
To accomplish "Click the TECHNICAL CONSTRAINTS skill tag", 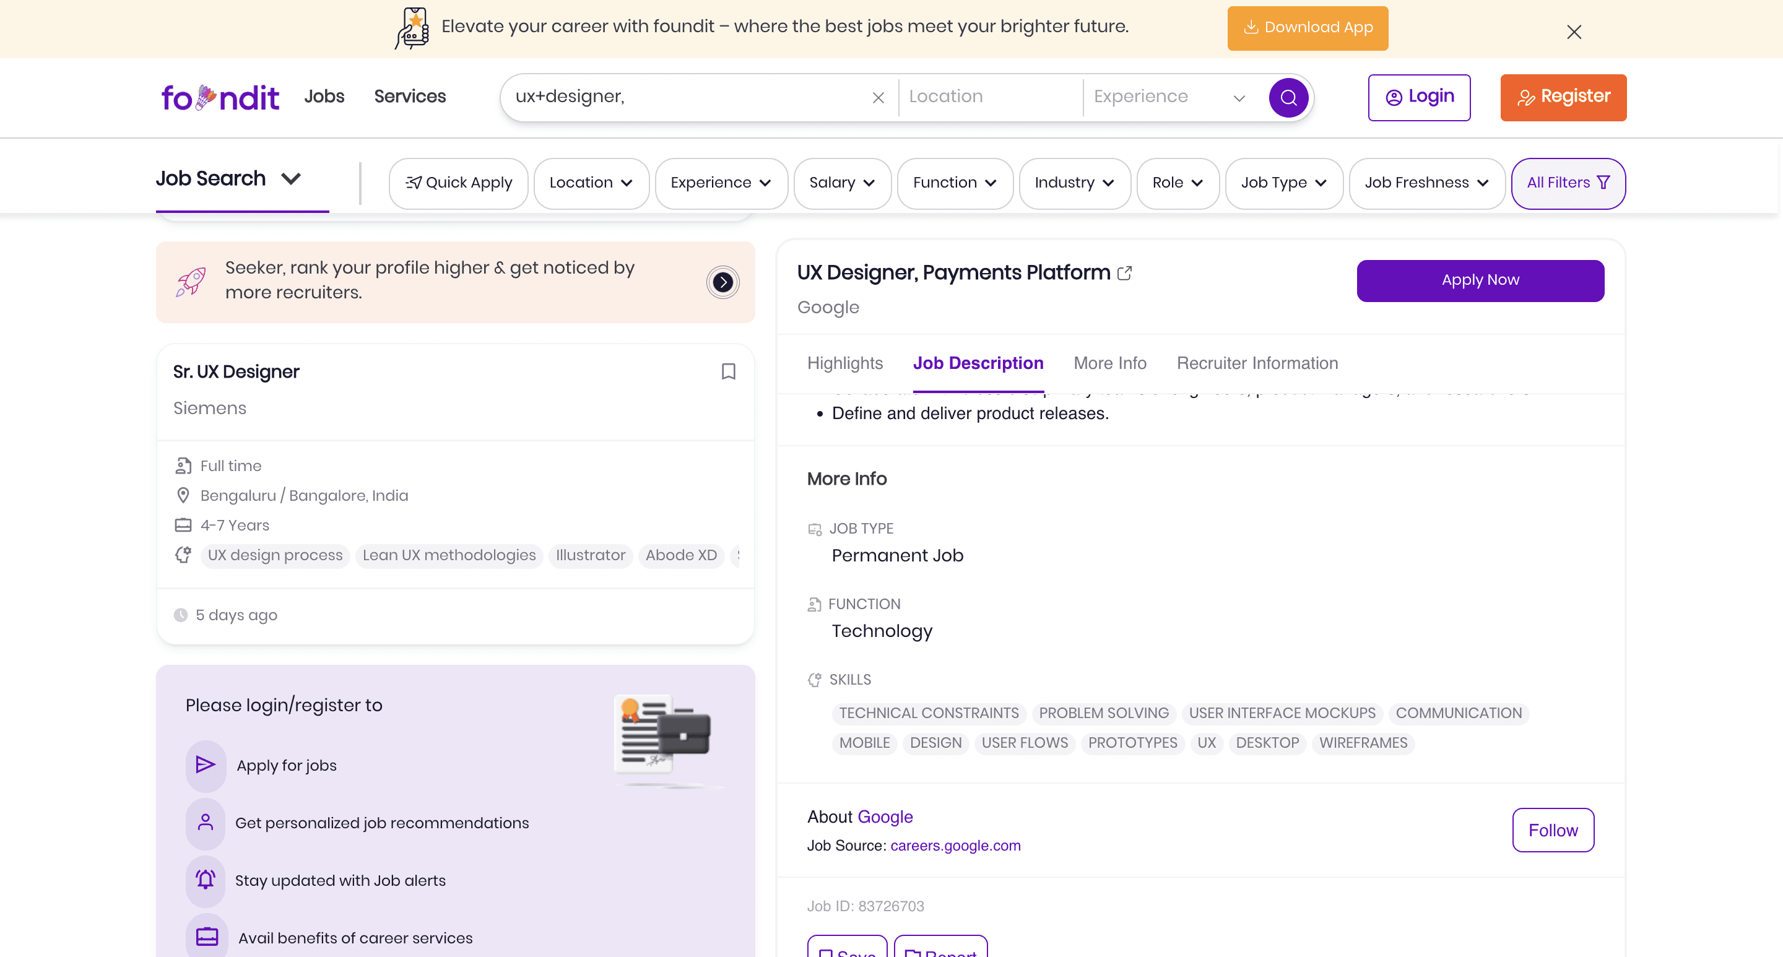I will [x=929, y=714].
